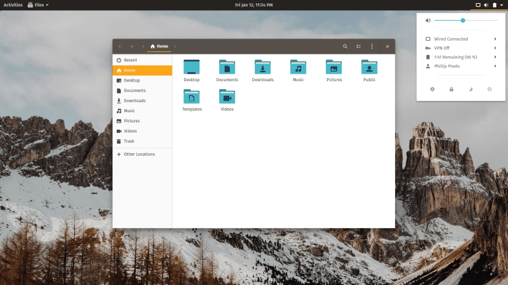Click the Home path bar button

[x=159, y=46]
